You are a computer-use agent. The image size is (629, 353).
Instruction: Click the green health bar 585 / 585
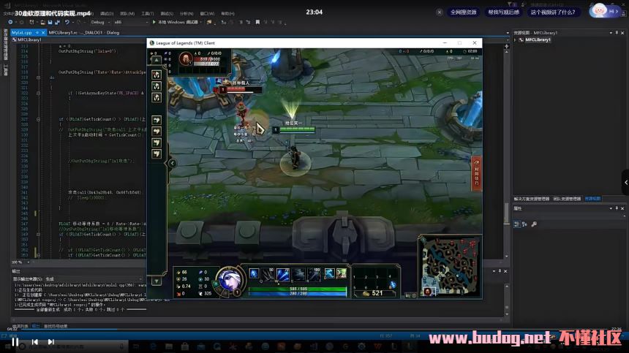[297, 289]
